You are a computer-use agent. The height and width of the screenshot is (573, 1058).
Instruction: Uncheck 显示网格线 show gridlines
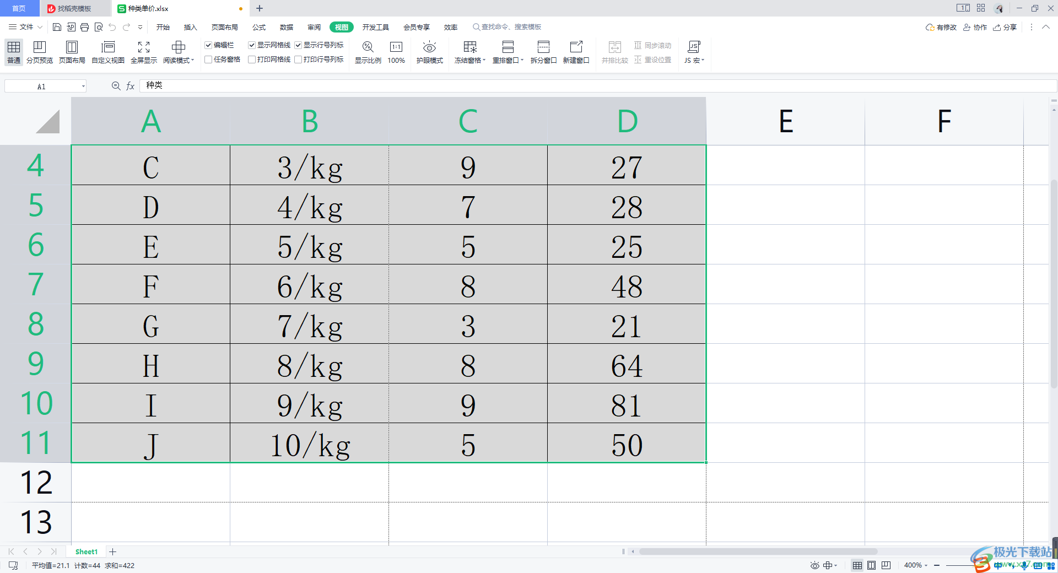point(252,45)
